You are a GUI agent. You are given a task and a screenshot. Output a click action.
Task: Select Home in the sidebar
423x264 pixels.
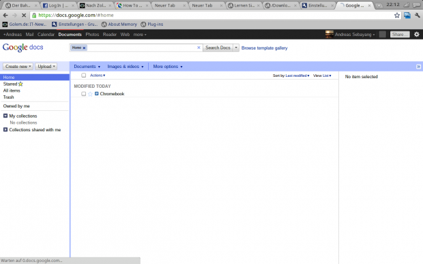[x=35, y=78]
